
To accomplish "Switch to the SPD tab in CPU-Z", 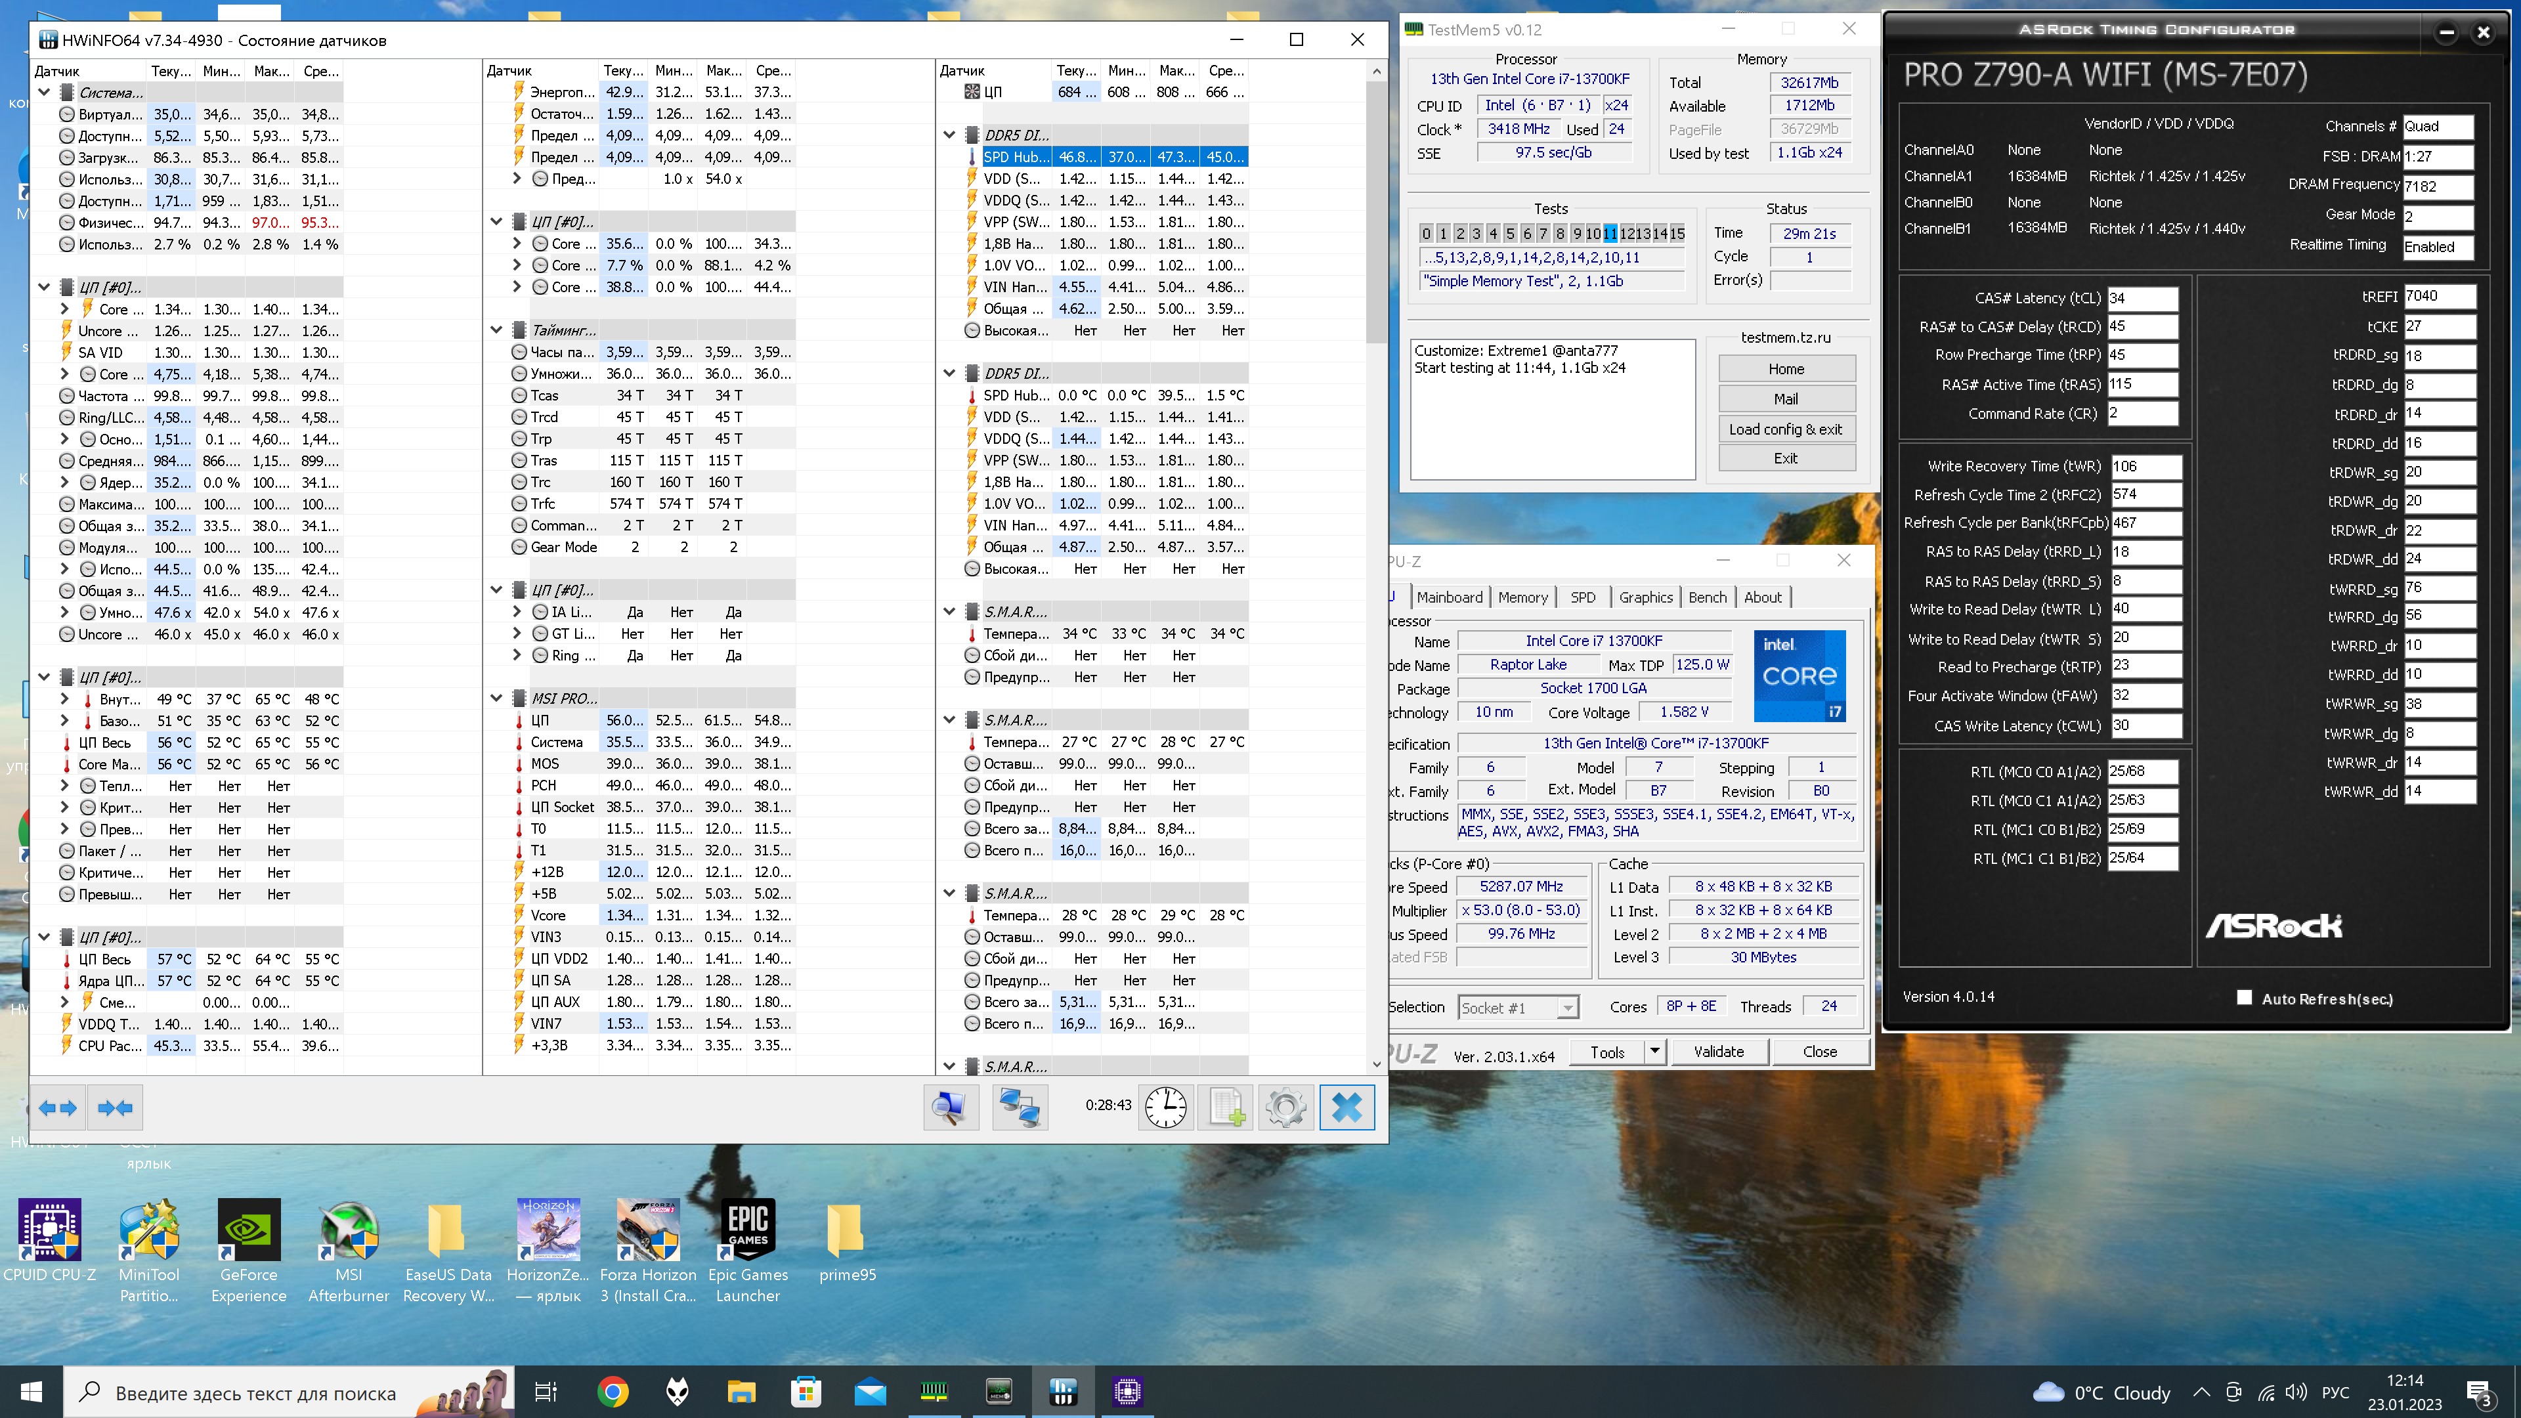I will pyautogui.click(x=1582, y=597).
